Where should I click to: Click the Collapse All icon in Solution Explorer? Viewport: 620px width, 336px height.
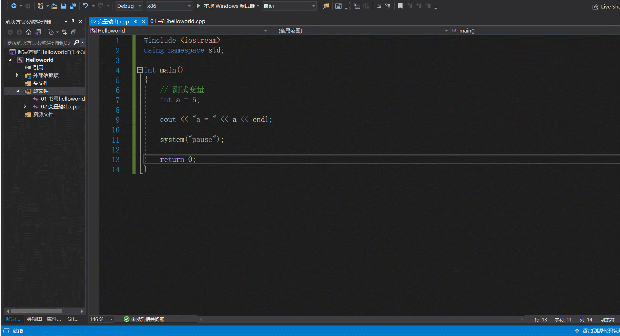(x=74, y=32)
